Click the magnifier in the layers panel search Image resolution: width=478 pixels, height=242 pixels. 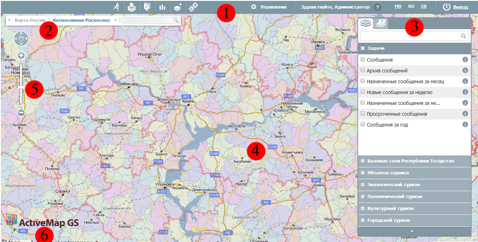[464, 36]
